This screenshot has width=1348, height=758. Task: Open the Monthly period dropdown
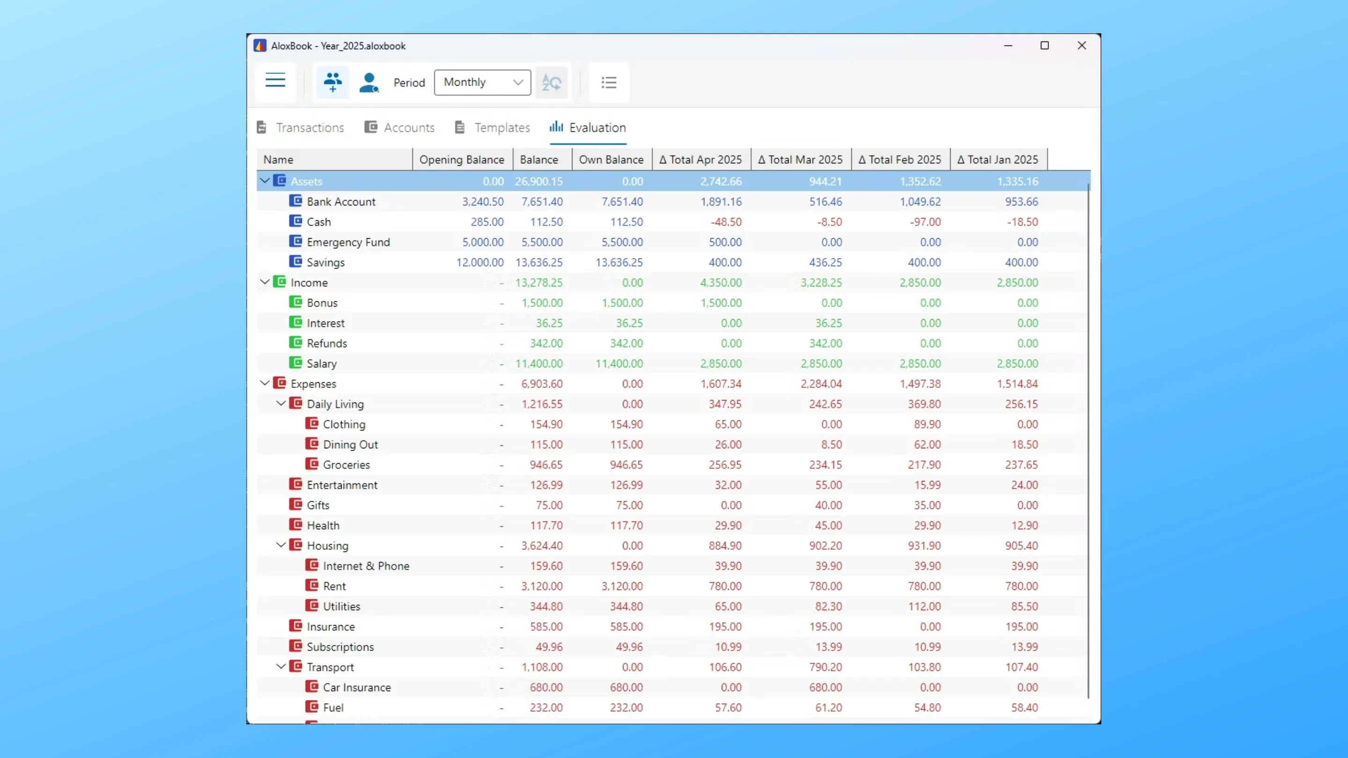click(483, 82)
